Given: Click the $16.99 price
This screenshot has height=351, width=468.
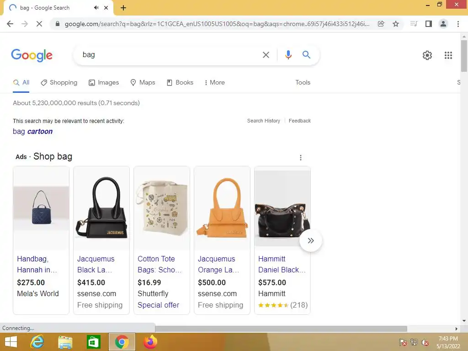Looking at the screenshot, I should (x=149, y=282).
